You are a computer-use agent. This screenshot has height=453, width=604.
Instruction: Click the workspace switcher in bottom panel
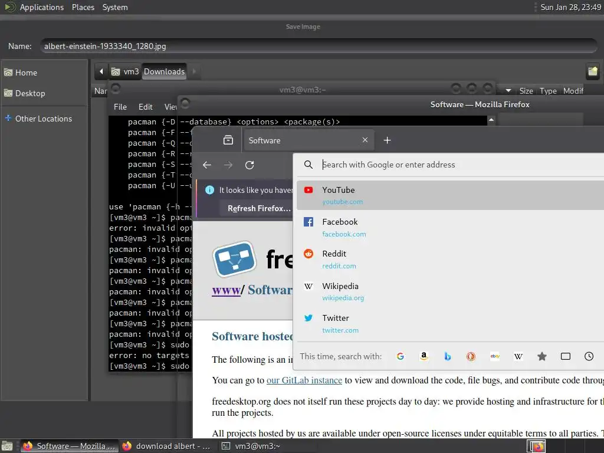[x=536, y=447]
